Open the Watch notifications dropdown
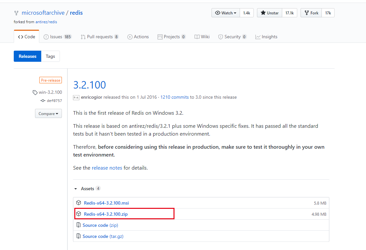The width and height of the screenshot is (366, 250). [226, 13]
